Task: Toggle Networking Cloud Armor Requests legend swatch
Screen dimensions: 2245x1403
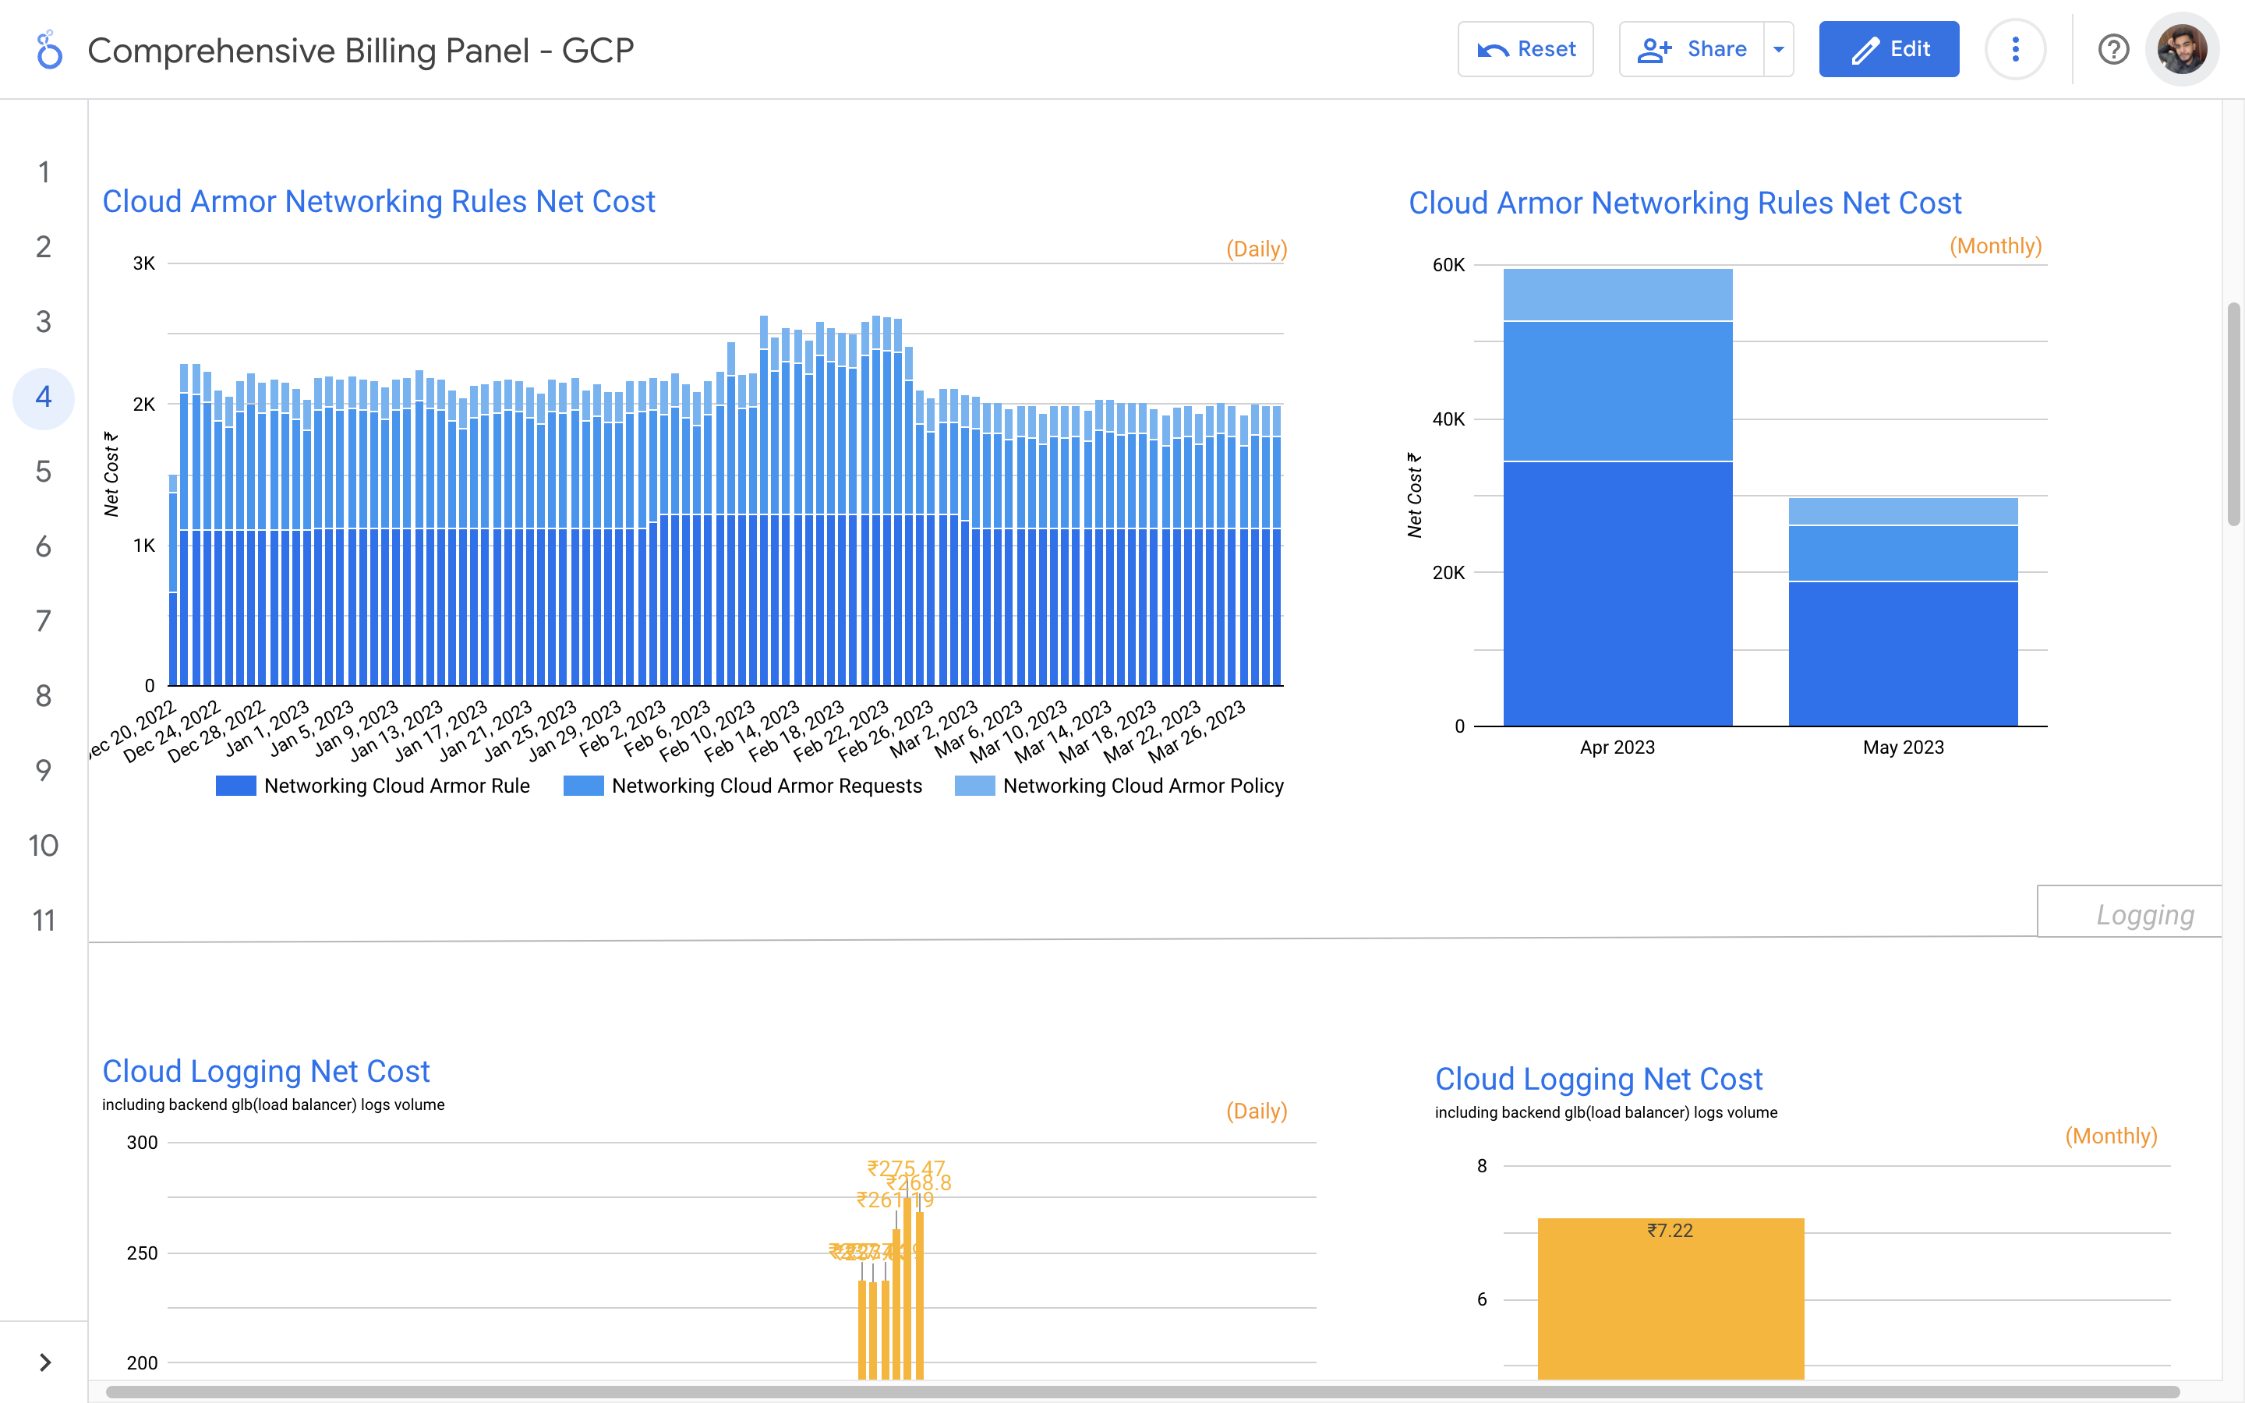Action: (584, 786)
